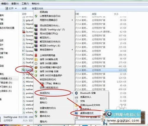Click the InetMgr application icon in the file list
This screenshot has height=126, width=148.
click(x=24, y=70)
